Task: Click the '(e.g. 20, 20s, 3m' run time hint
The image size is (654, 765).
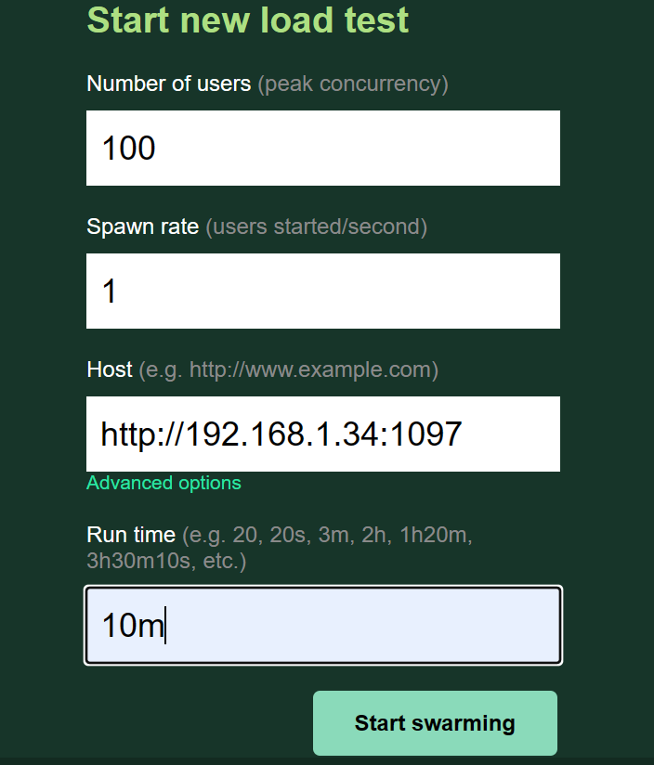Action: [x=327, y=535]
